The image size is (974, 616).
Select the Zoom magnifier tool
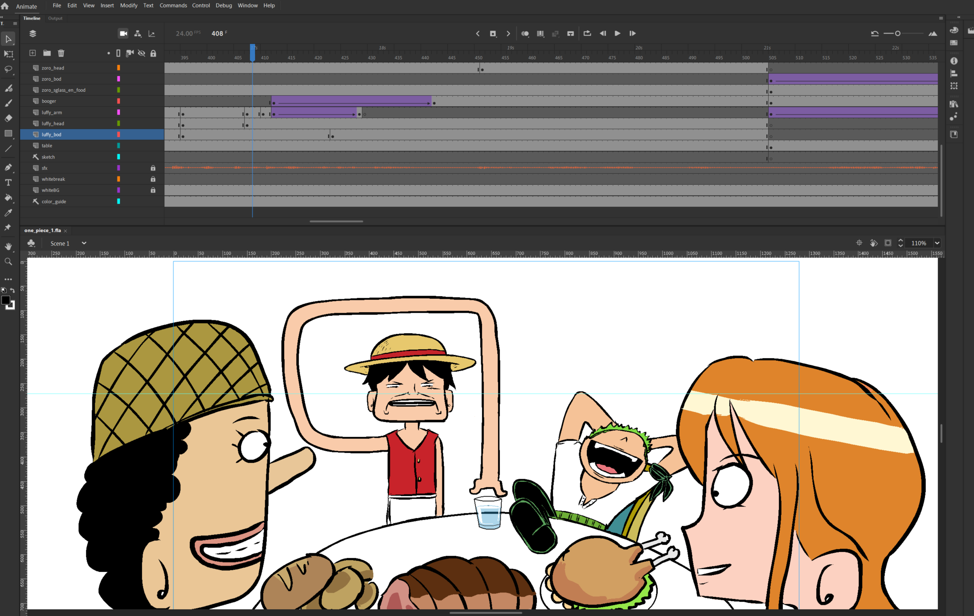[8, 261]
